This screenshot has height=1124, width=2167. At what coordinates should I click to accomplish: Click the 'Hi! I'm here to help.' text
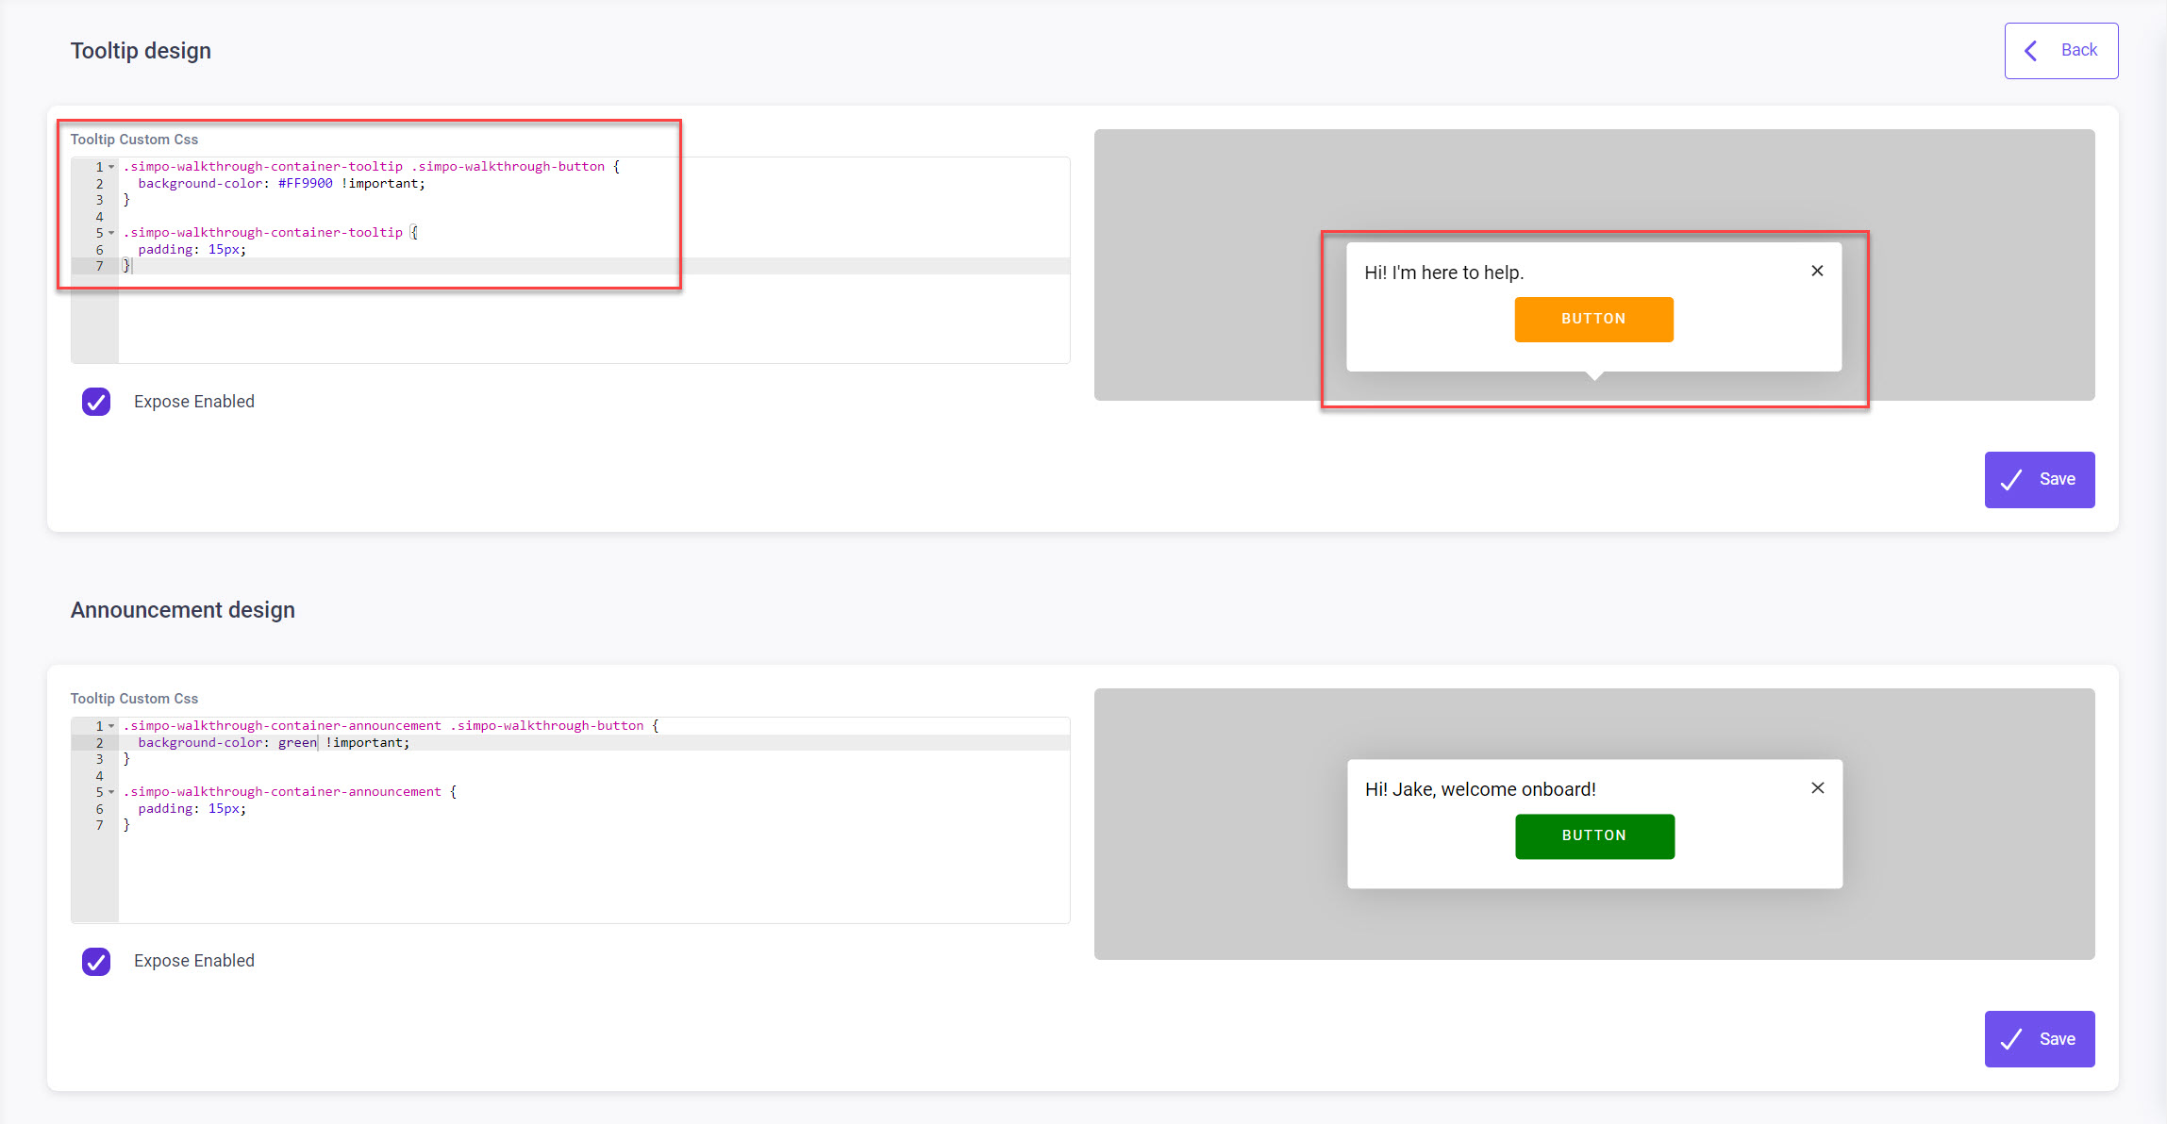click(x=1443, y=273)
